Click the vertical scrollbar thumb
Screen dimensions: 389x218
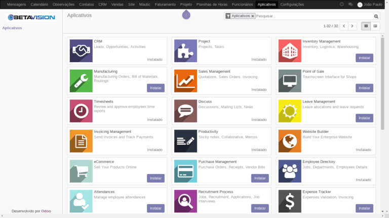pos(382,84)
